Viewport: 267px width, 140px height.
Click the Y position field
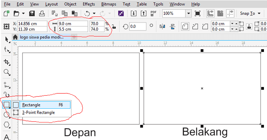tap(32, 29)
